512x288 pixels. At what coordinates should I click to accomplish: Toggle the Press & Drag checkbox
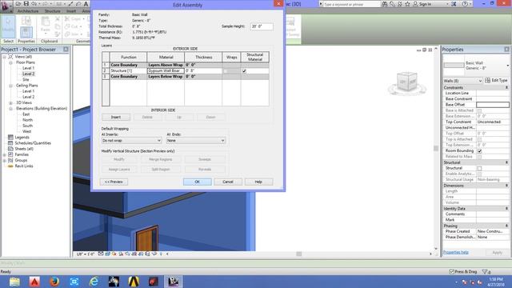pyautogui.click(x=451, y=272)
